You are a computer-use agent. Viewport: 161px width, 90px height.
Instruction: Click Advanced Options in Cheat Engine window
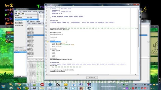click(x=20, y=76)
